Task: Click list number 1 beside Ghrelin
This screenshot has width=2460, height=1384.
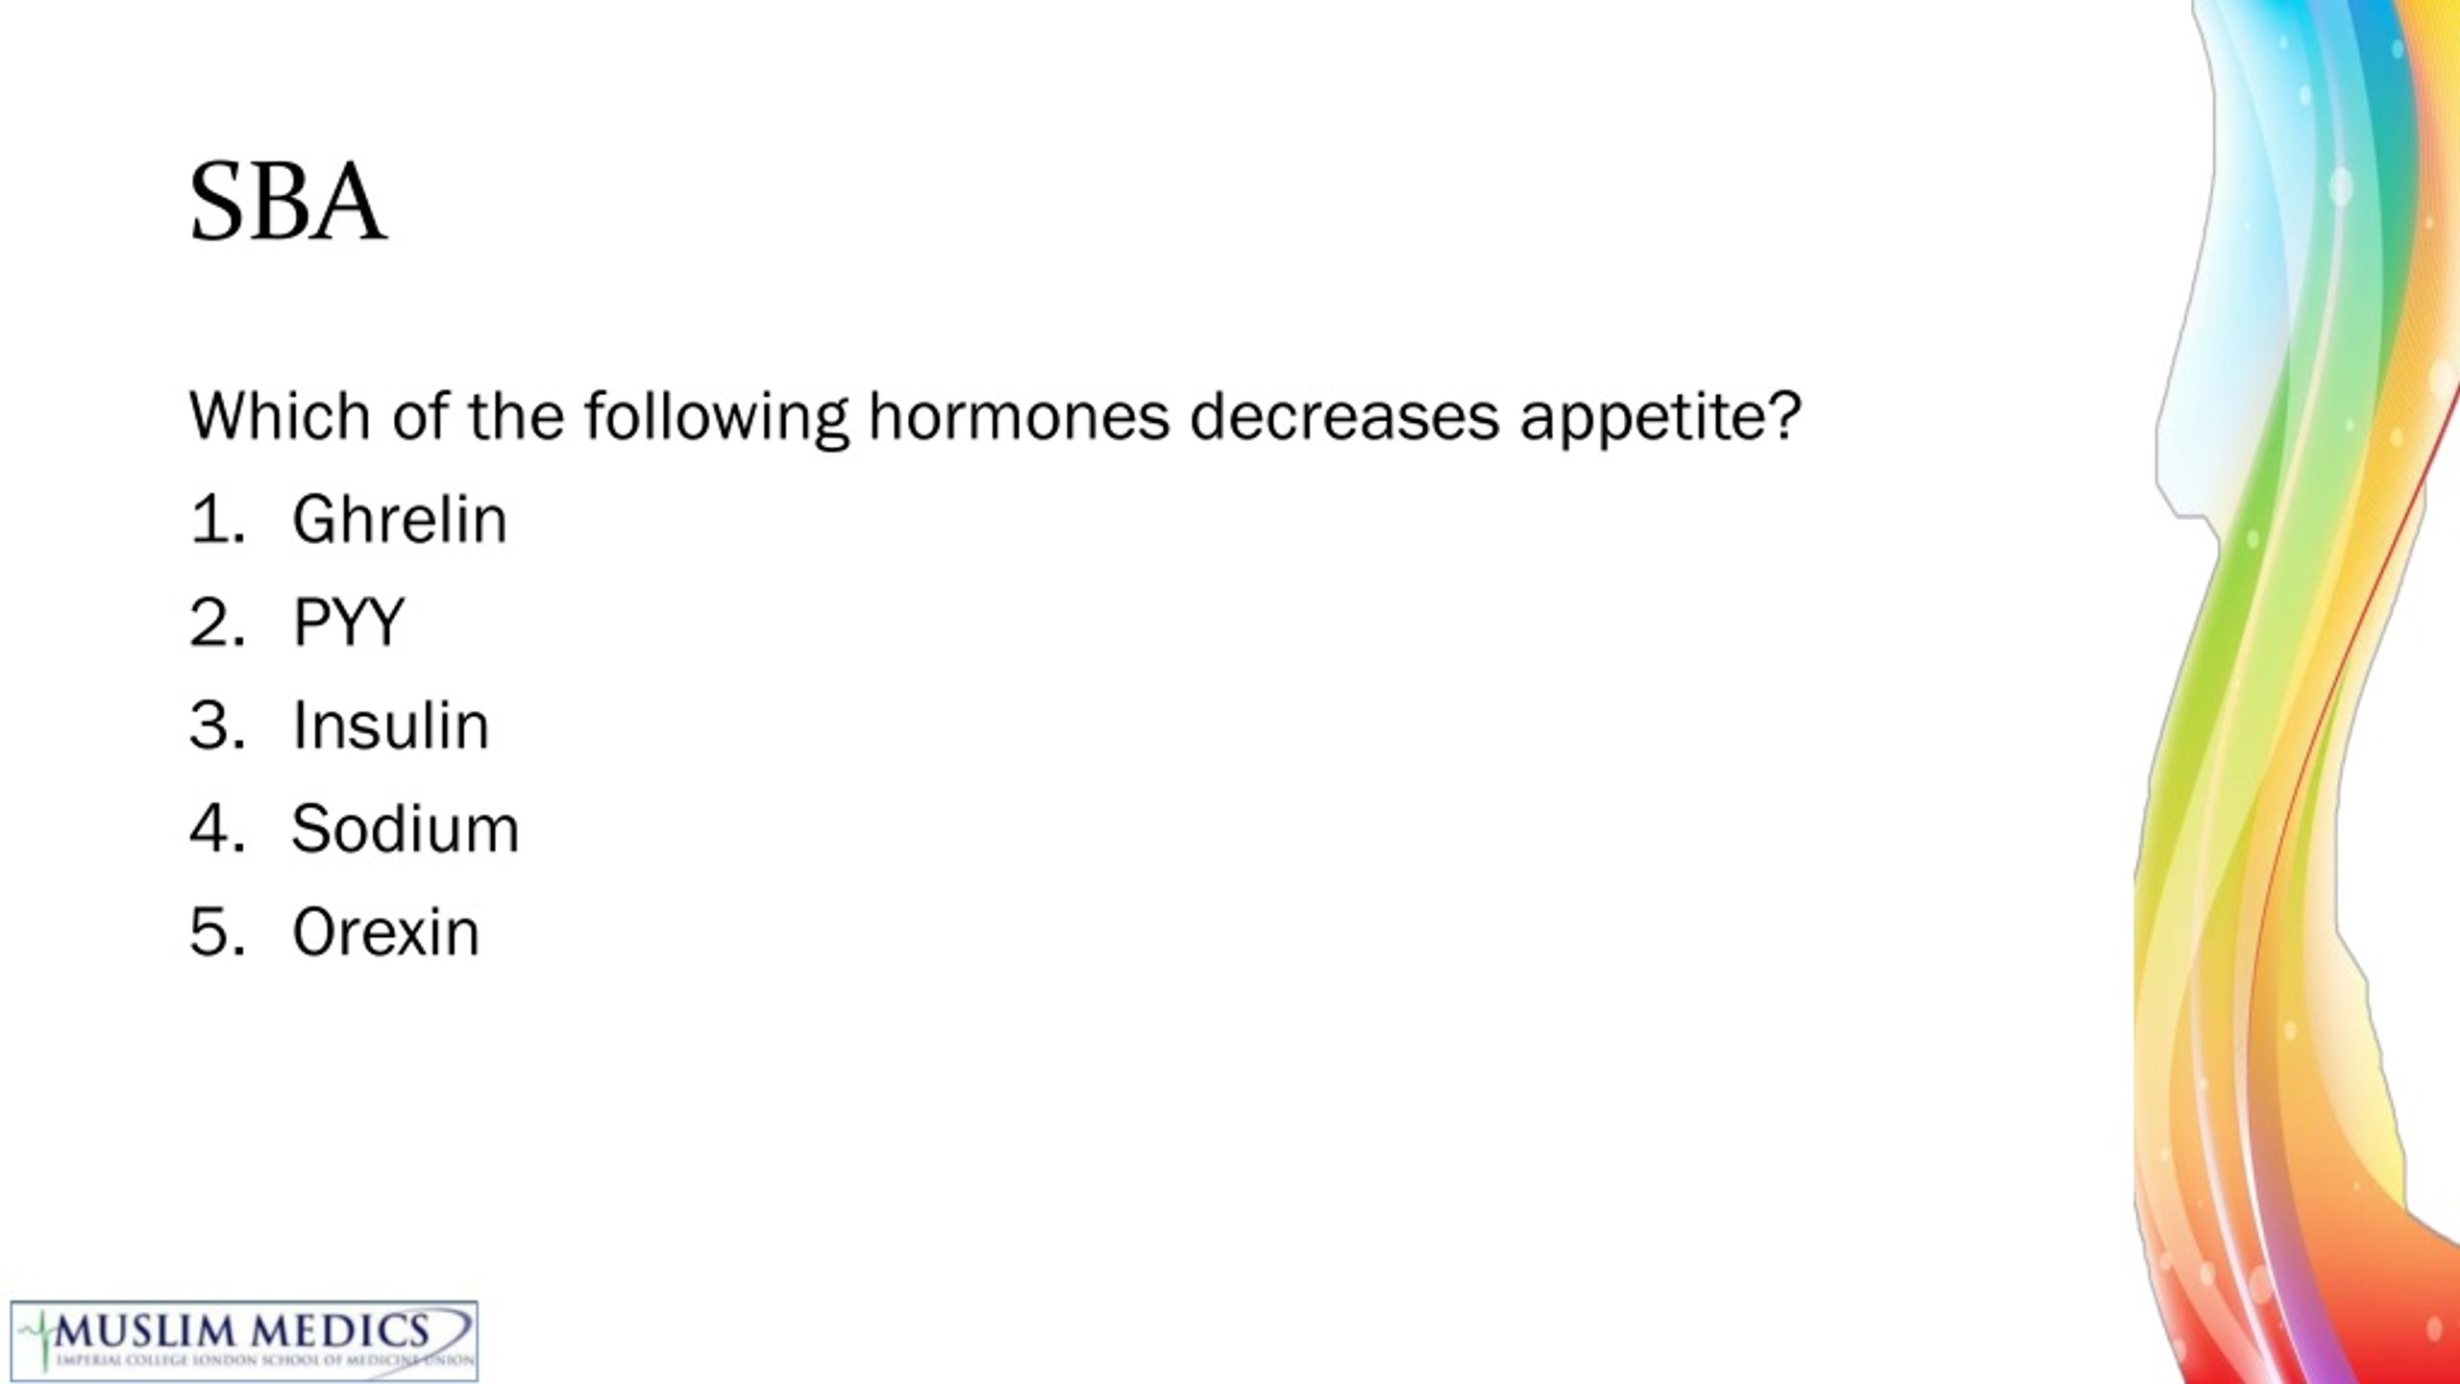Action: point(217,520)
